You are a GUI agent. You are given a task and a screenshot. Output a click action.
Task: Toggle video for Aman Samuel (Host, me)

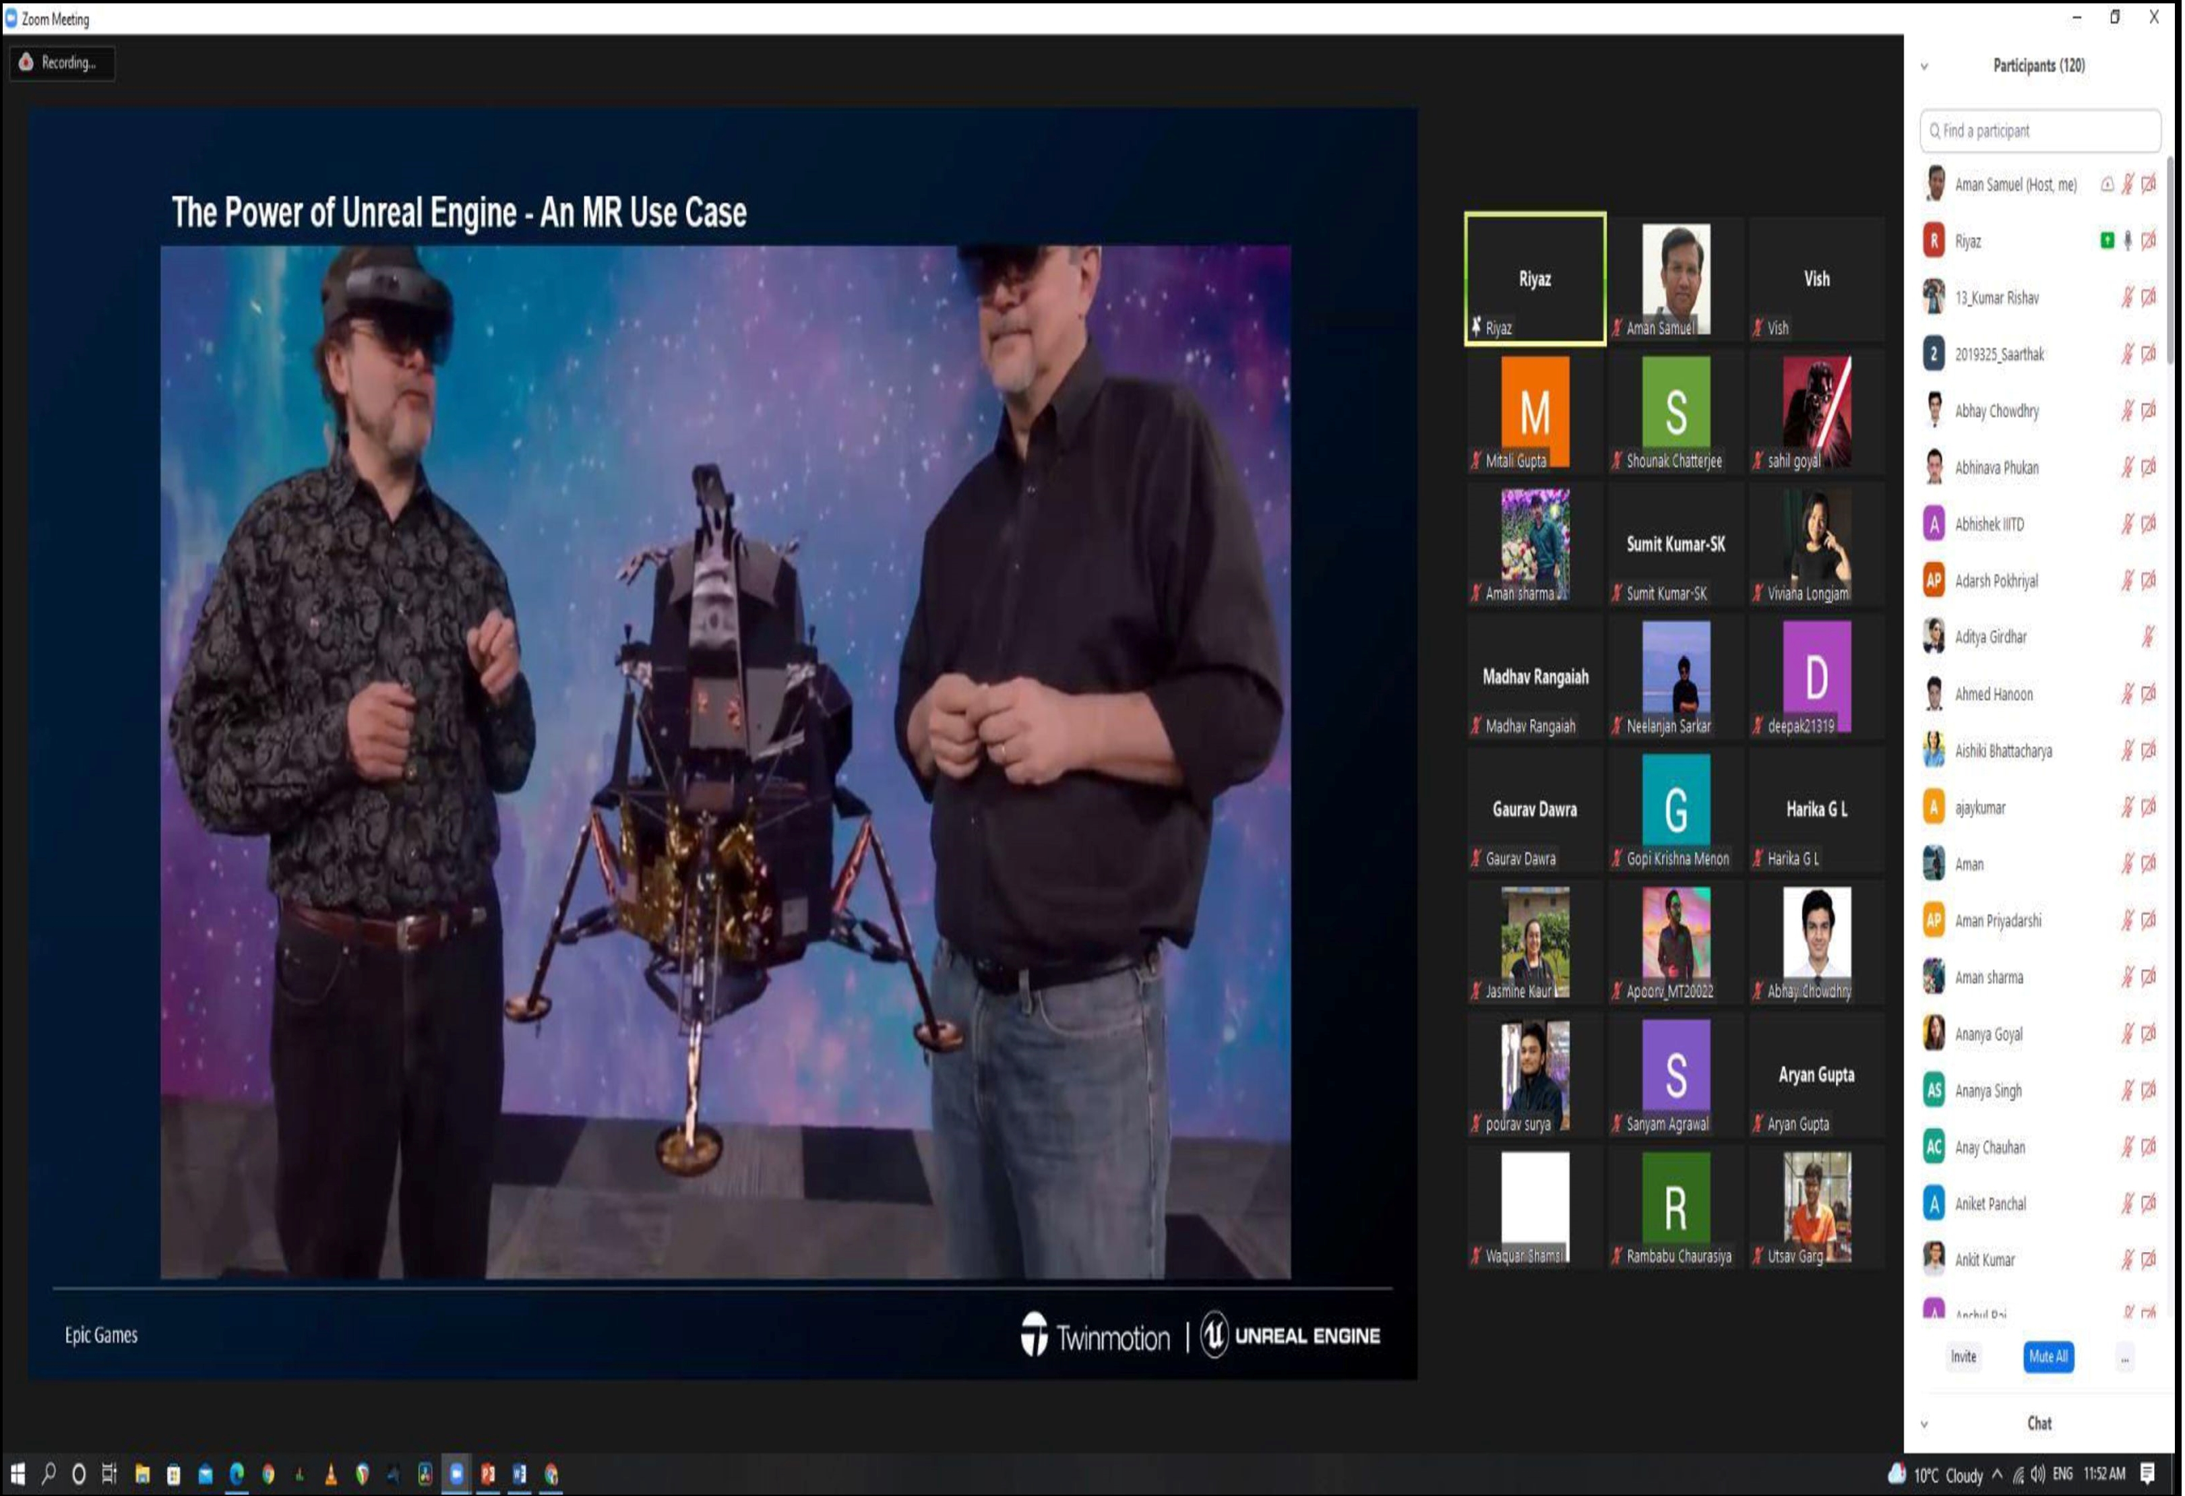[x=2149, y=184]
